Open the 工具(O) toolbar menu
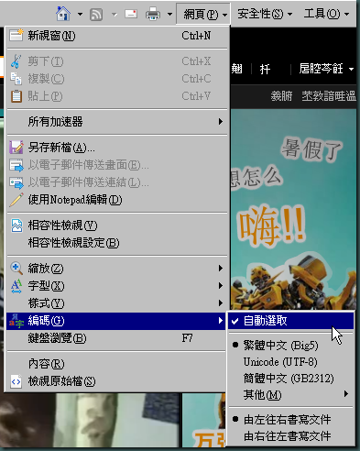360x451 pixels. (326, 14)
